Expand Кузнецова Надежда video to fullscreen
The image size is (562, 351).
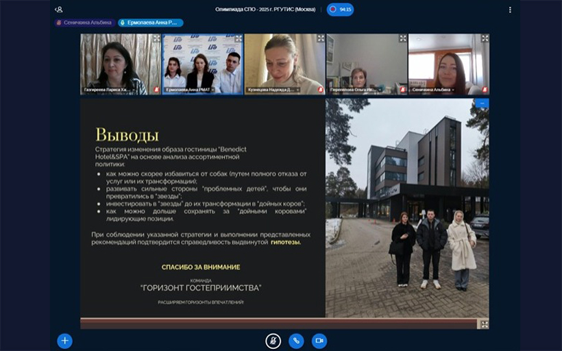(321, 38)
